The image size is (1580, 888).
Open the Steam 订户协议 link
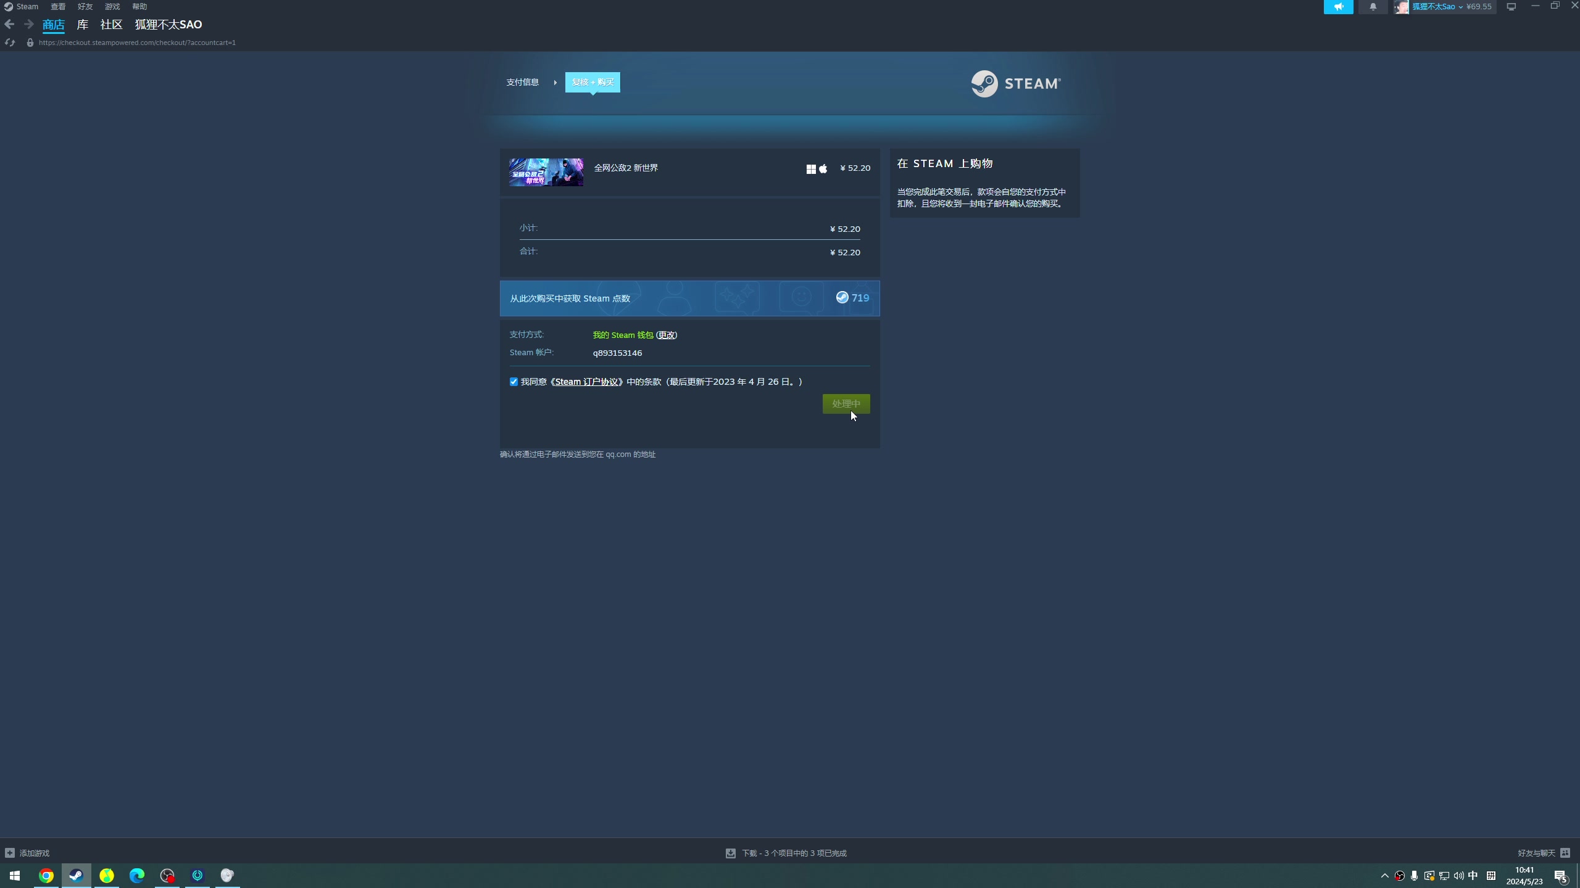[x=586, y=382]
